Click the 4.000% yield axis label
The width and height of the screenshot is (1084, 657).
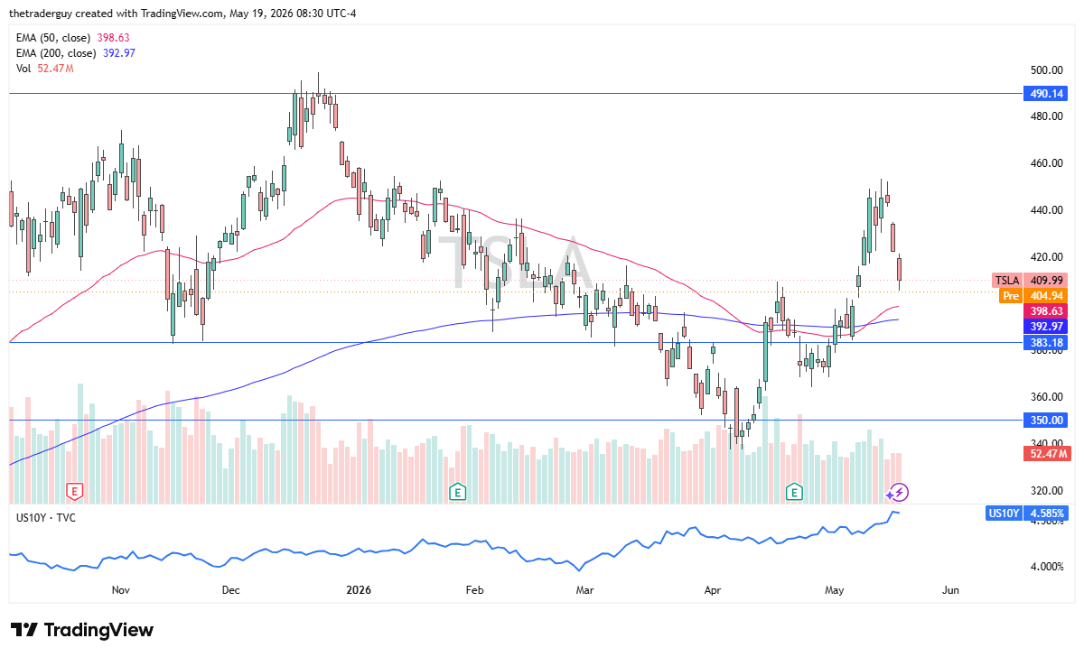[1047, 567]
